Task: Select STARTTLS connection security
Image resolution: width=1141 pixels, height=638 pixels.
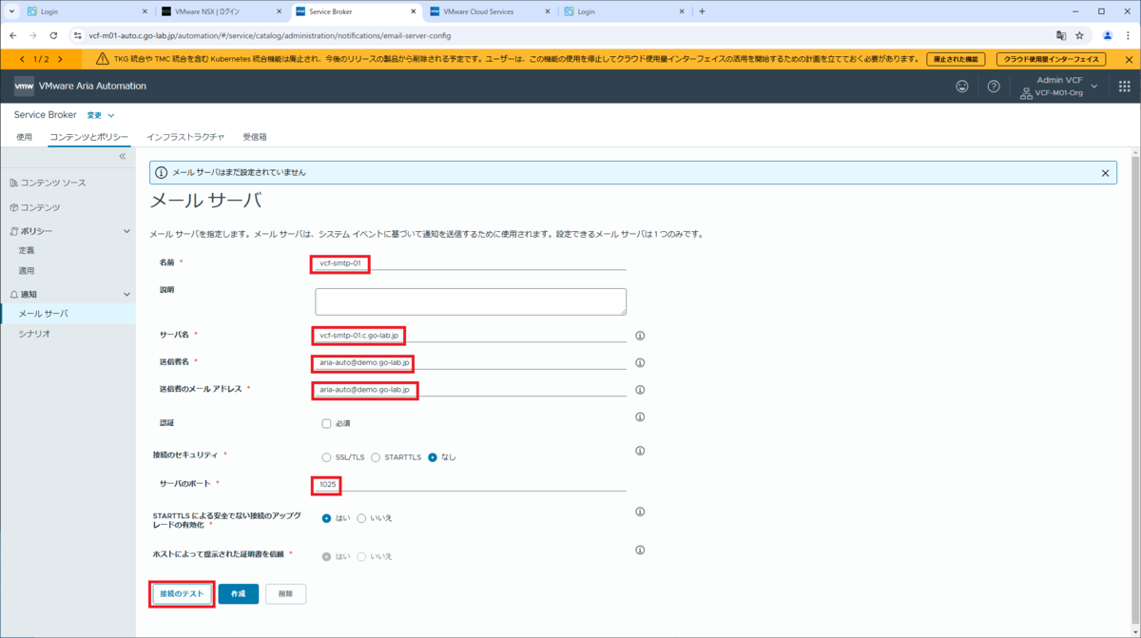Action: (376, 457)
